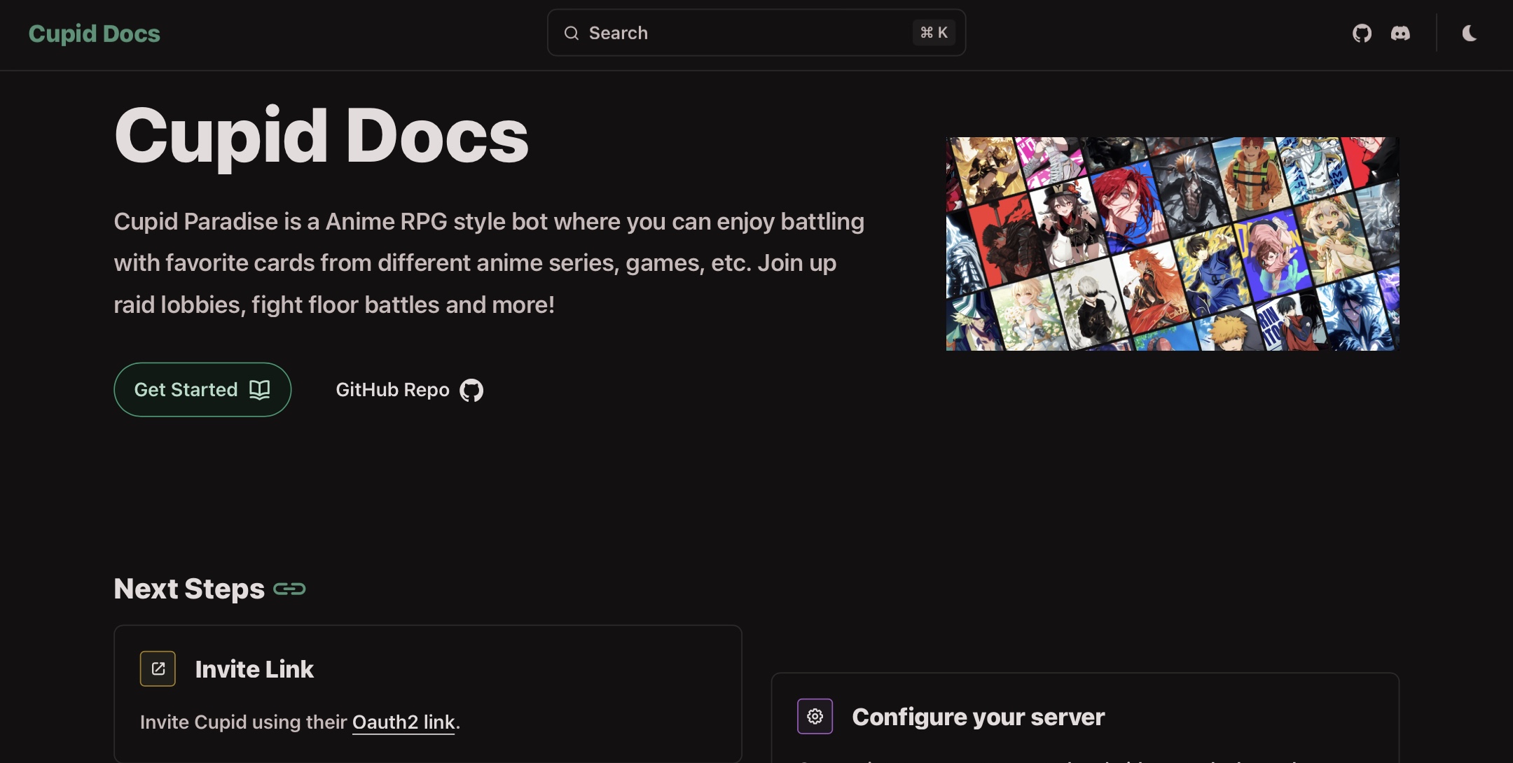Click the anime card collage image

(x=1172, y=244)
